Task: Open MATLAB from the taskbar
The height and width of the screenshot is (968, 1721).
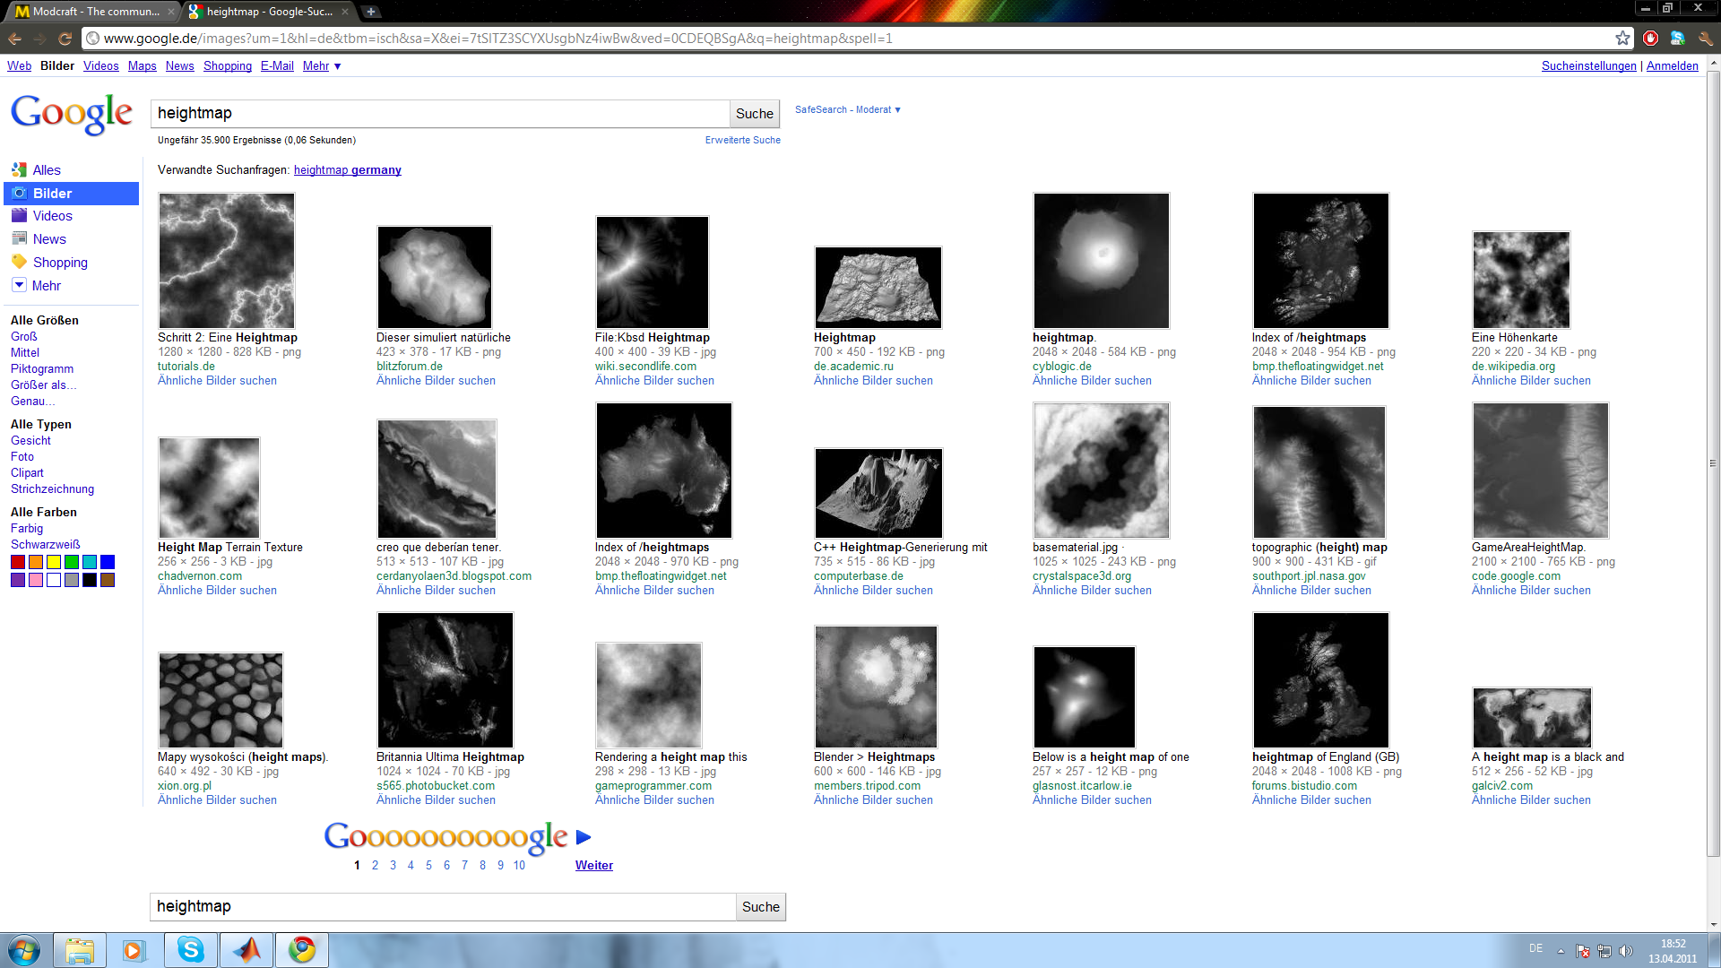Action: point(246,950)
